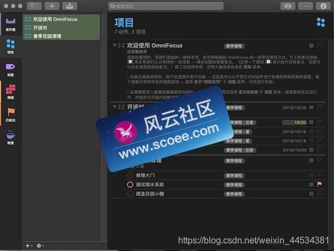Open note icon on the 18:00 row
334x251 pixels.
(x=311, y=122)
